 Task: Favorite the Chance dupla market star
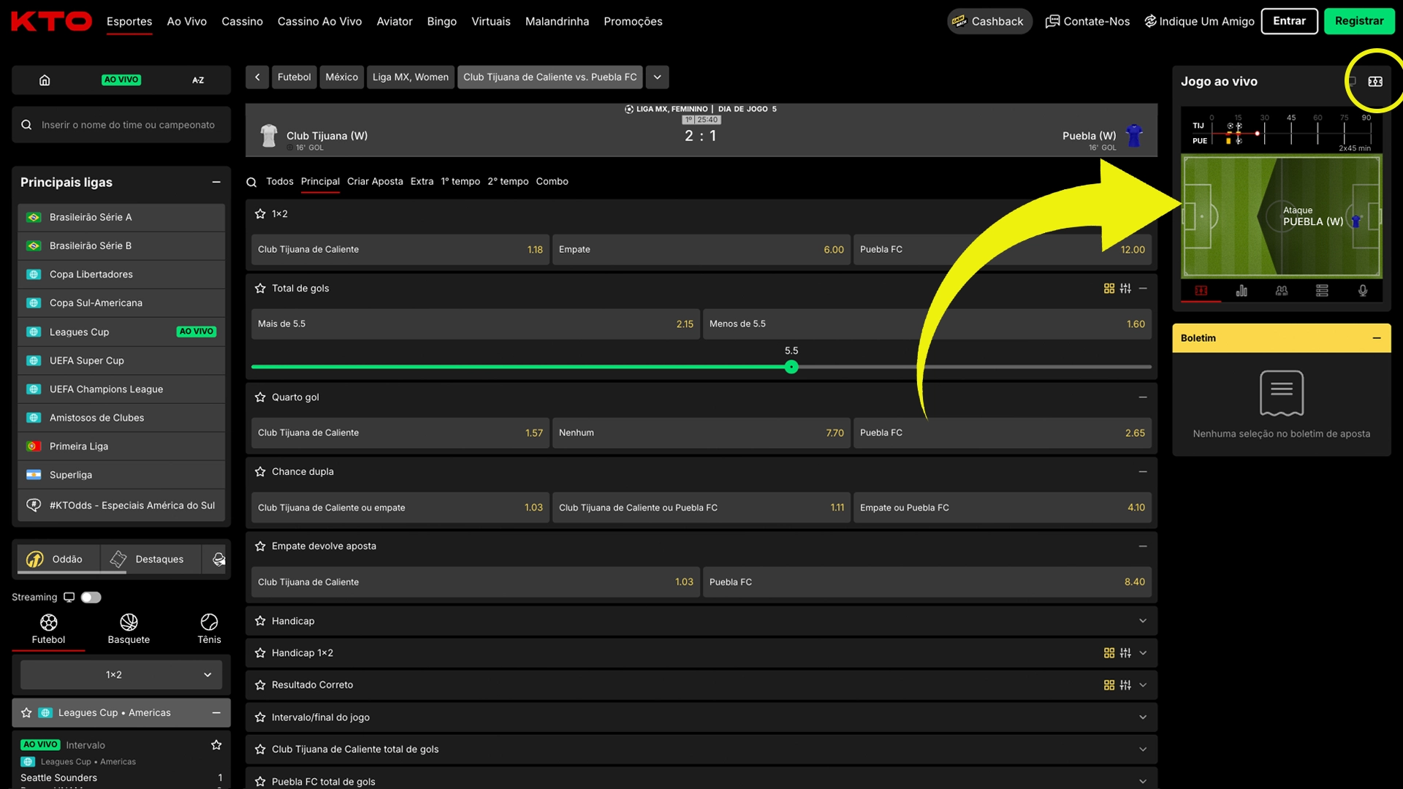[x=260, y=472]
